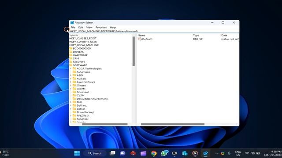The height and width of the screenshot is (158, 282).
Task: Open Task View on the taskbar
Action: tap(112, 153)
